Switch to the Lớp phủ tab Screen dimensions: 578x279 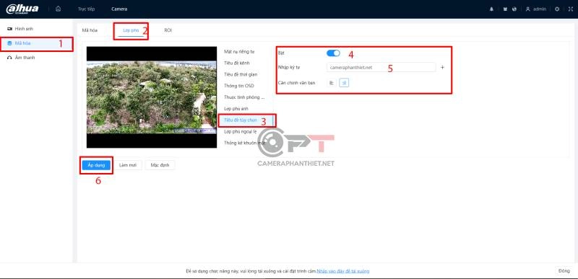pyautogui.click(x=131, y=30)
